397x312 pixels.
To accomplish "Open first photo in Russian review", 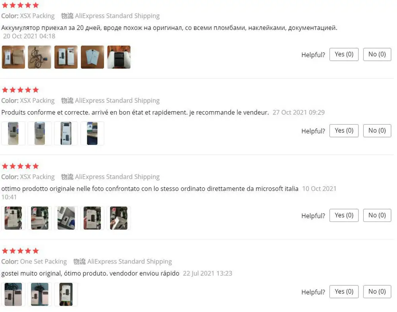I will click(x=13, y=57).
